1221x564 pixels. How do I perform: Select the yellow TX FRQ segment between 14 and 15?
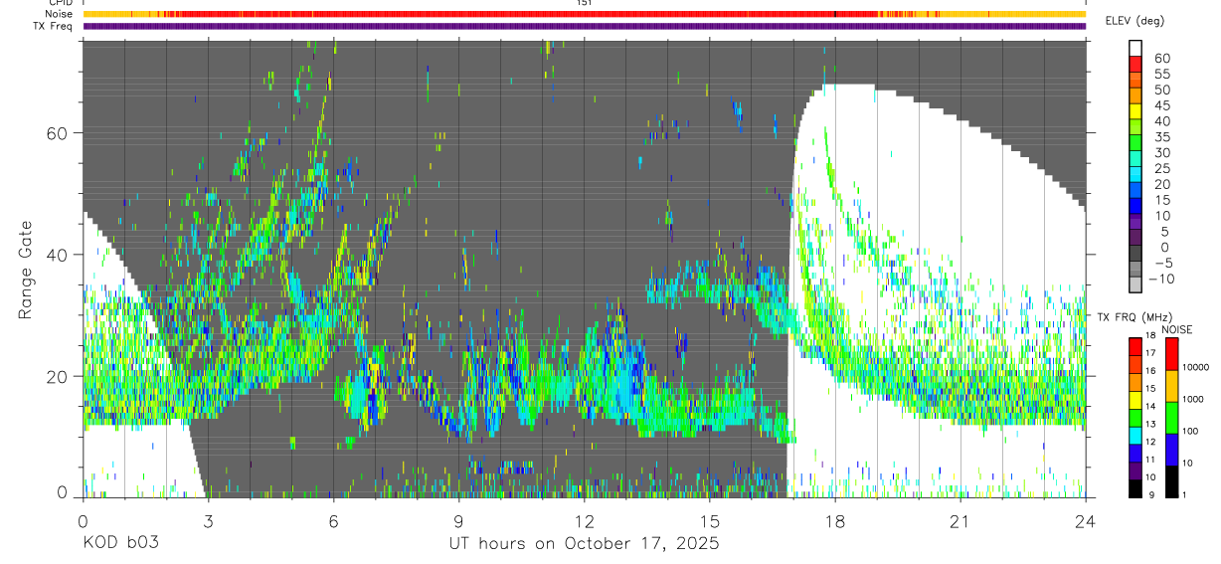[1135, 399]
